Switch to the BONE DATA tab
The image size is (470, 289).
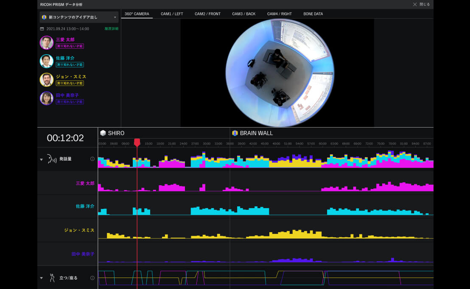coord(313,14)
